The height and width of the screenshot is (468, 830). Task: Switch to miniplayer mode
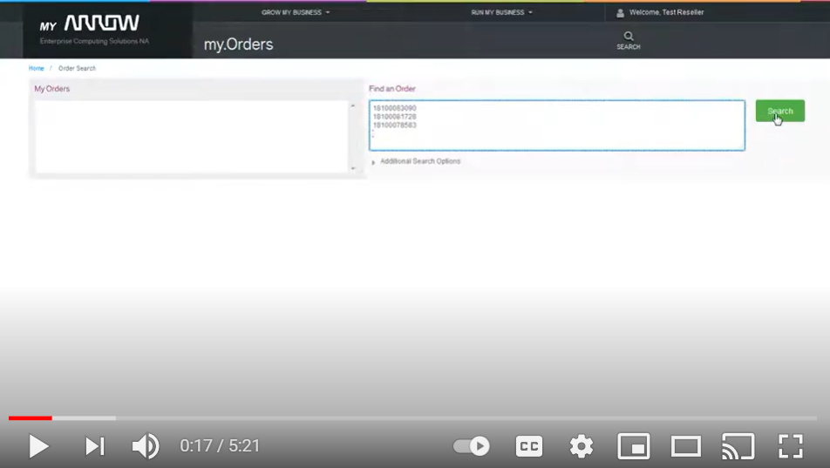click(634, 446)
